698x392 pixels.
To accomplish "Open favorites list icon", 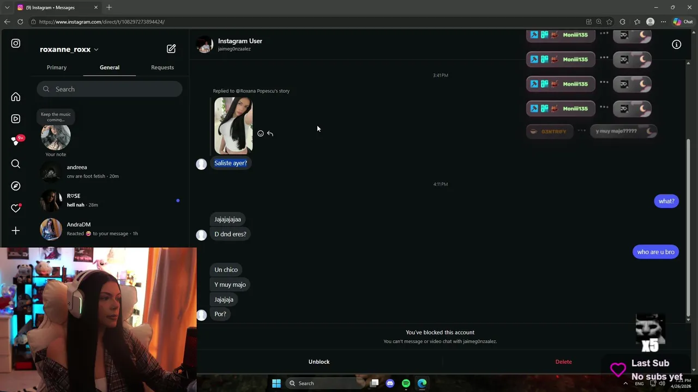I will [x=637, y=22].
